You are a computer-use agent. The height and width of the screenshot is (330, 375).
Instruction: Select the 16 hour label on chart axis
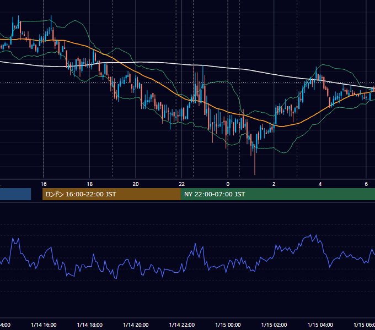click(44, 184)
